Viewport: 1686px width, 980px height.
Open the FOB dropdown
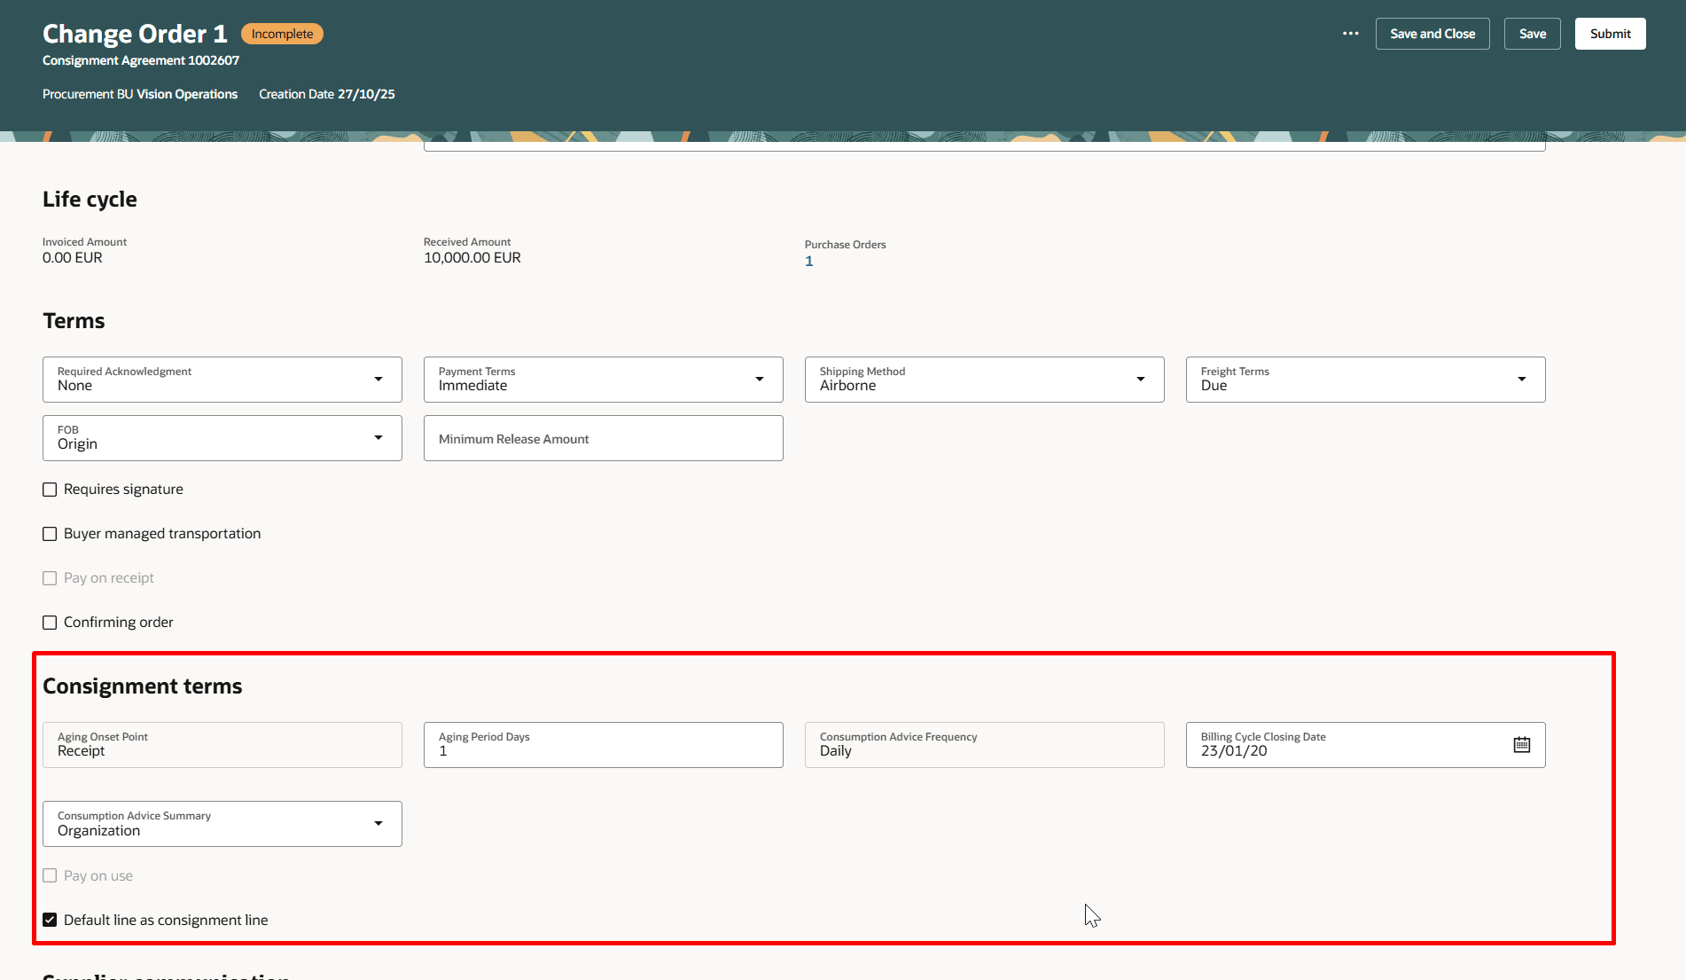pyautogui.click(x=379, y=437)
